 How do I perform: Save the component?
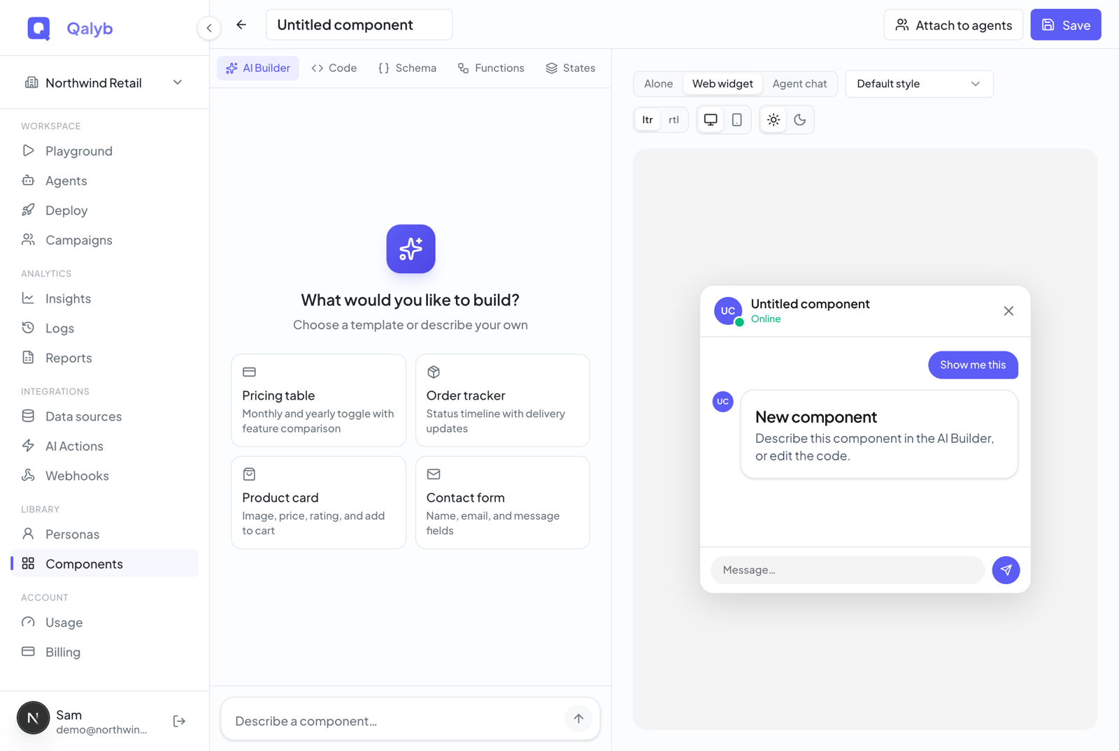coord(1065,25)
